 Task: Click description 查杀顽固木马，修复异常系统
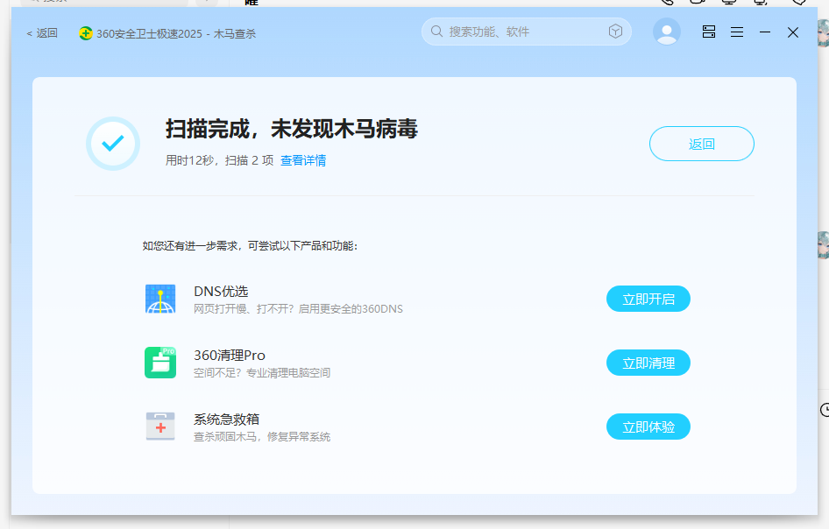coord(262,436)
